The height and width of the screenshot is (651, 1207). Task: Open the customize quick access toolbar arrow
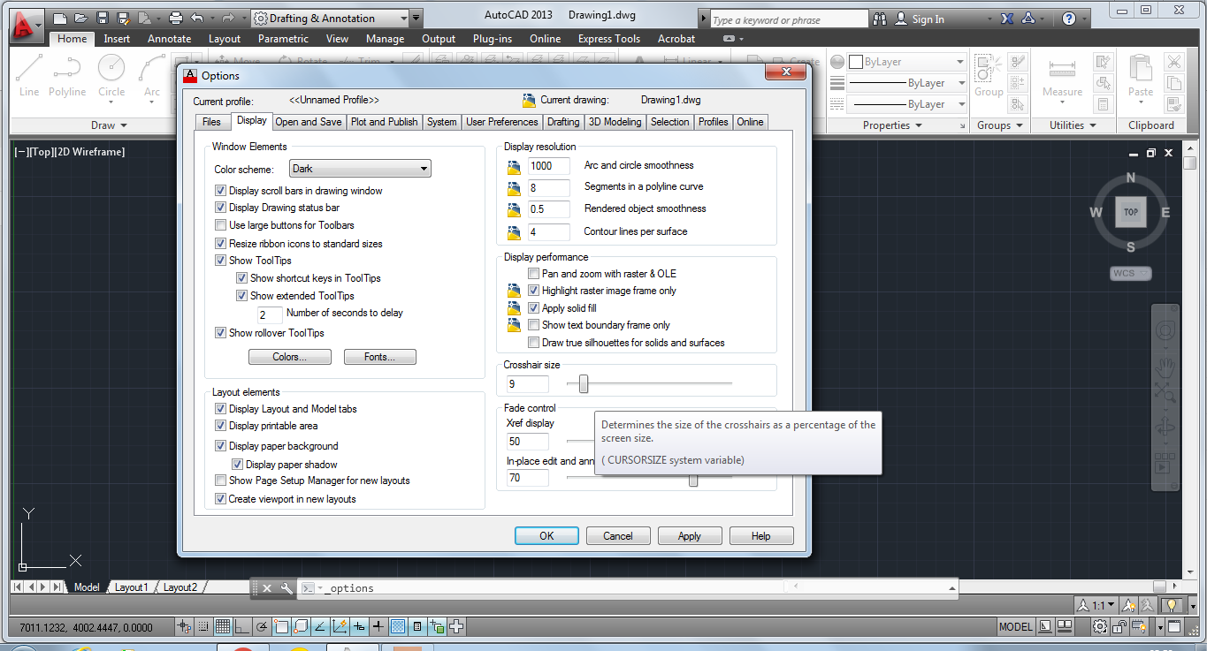click(416, 19)
